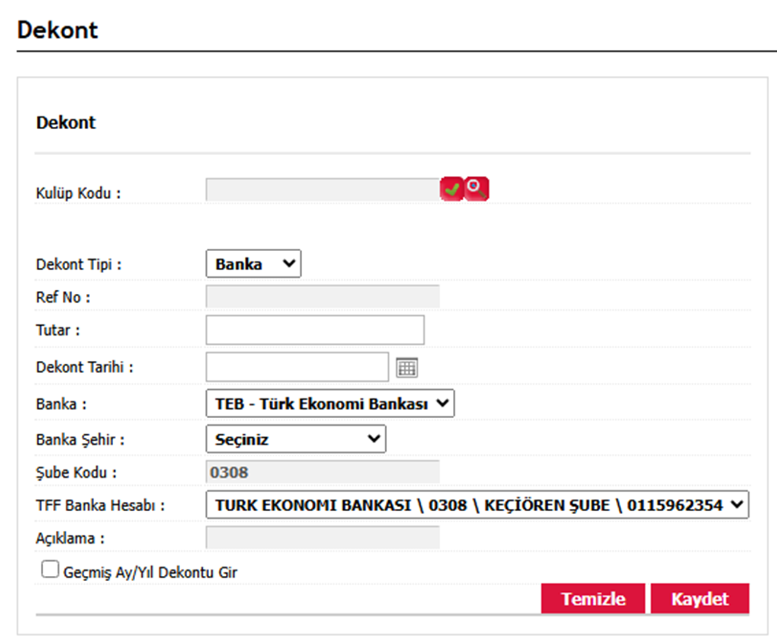Click the magnifier club search icon
The height and width of the screenshot is (638, 777).
[x=477, y=190]
